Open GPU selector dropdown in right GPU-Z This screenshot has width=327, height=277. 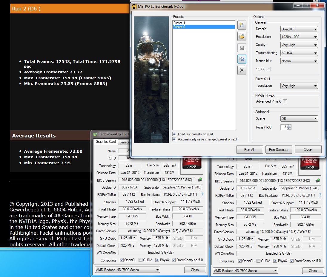coord(245,270)
